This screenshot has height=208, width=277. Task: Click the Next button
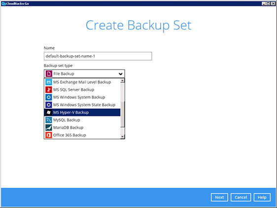coord(219,197)
